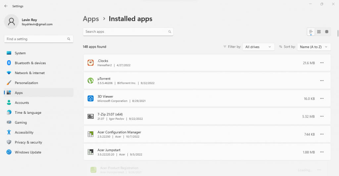Click the Find a setting search box
The image size is (339, 176).
pyautogui.click(x=36, y=39)
